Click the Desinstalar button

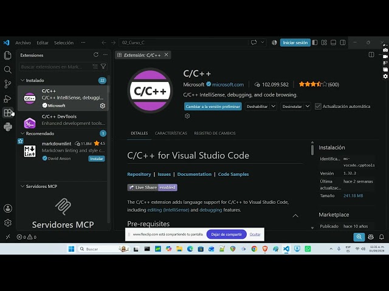click(292, 107)
